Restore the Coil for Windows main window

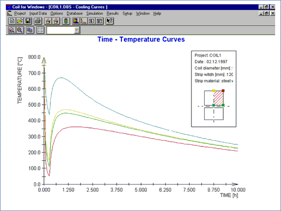point(267,7)
